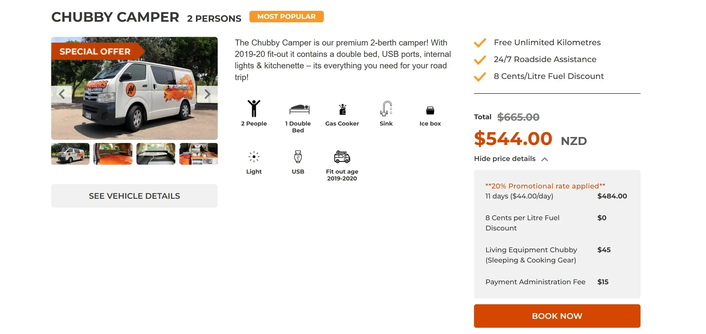706x334 pixels.
Task: Click the 2 People person icon
Action: coord(254,109)
